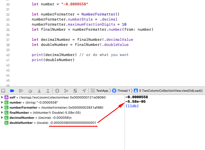
Task: Click Thread 1 icon in jump bar
Action: pyautogui.click(x=114, y=91)
